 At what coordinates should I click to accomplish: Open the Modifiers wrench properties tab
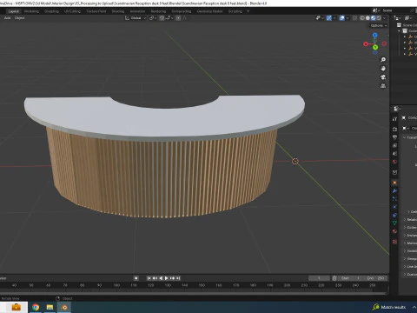click(394, 190)
